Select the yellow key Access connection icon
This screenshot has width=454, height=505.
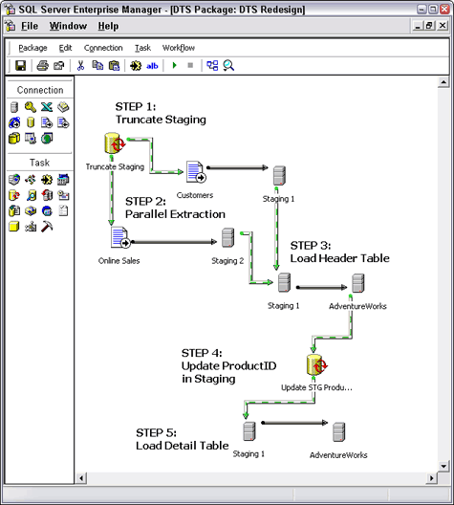[31, 107]
